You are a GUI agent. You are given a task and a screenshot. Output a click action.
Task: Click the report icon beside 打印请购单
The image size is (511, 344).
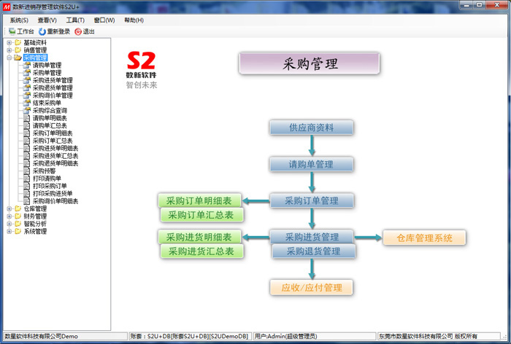[27, 179]
